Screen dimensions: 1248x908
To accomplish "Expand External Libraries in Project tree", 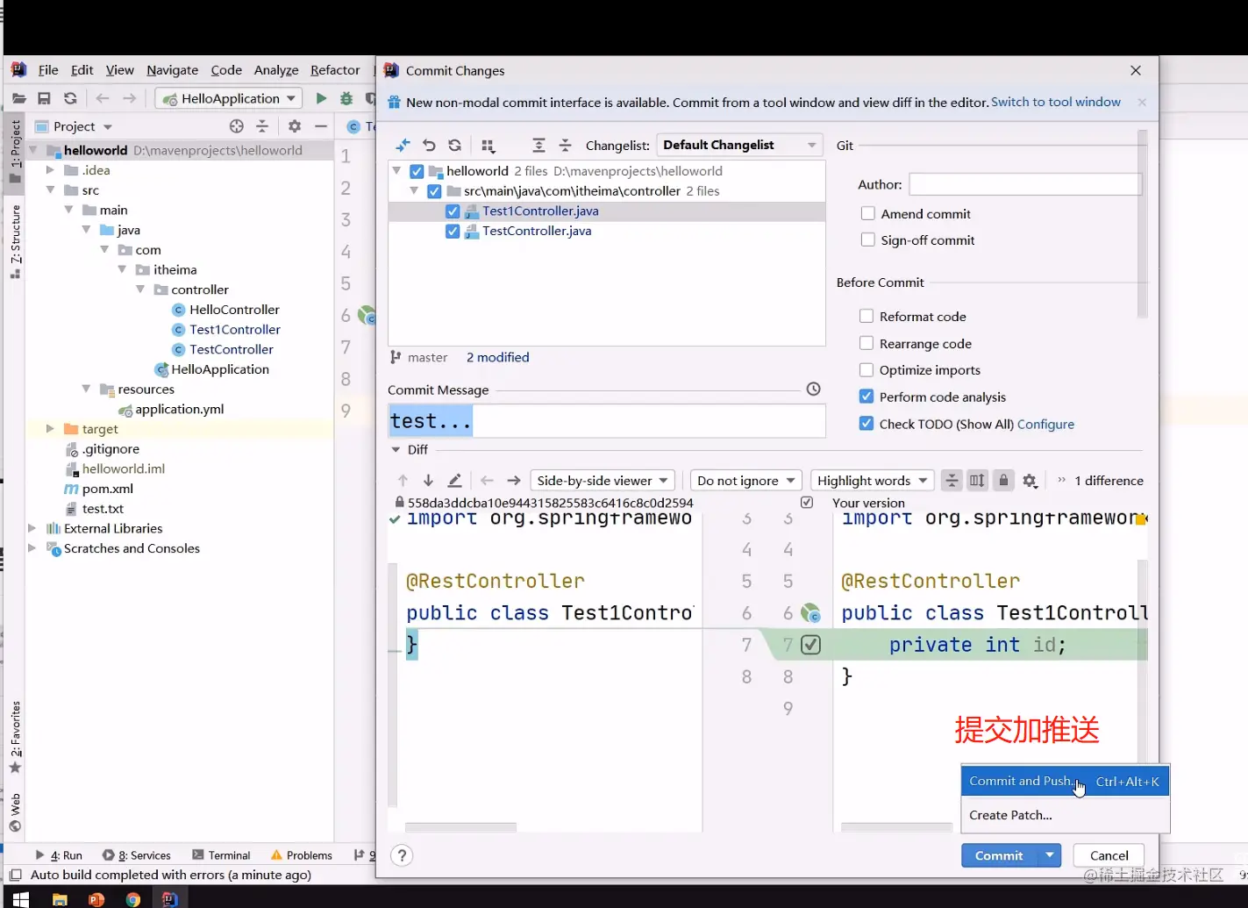I will 32,528.
